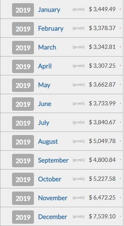Open the November month link

pyautogui.click(x=53, y=198)
